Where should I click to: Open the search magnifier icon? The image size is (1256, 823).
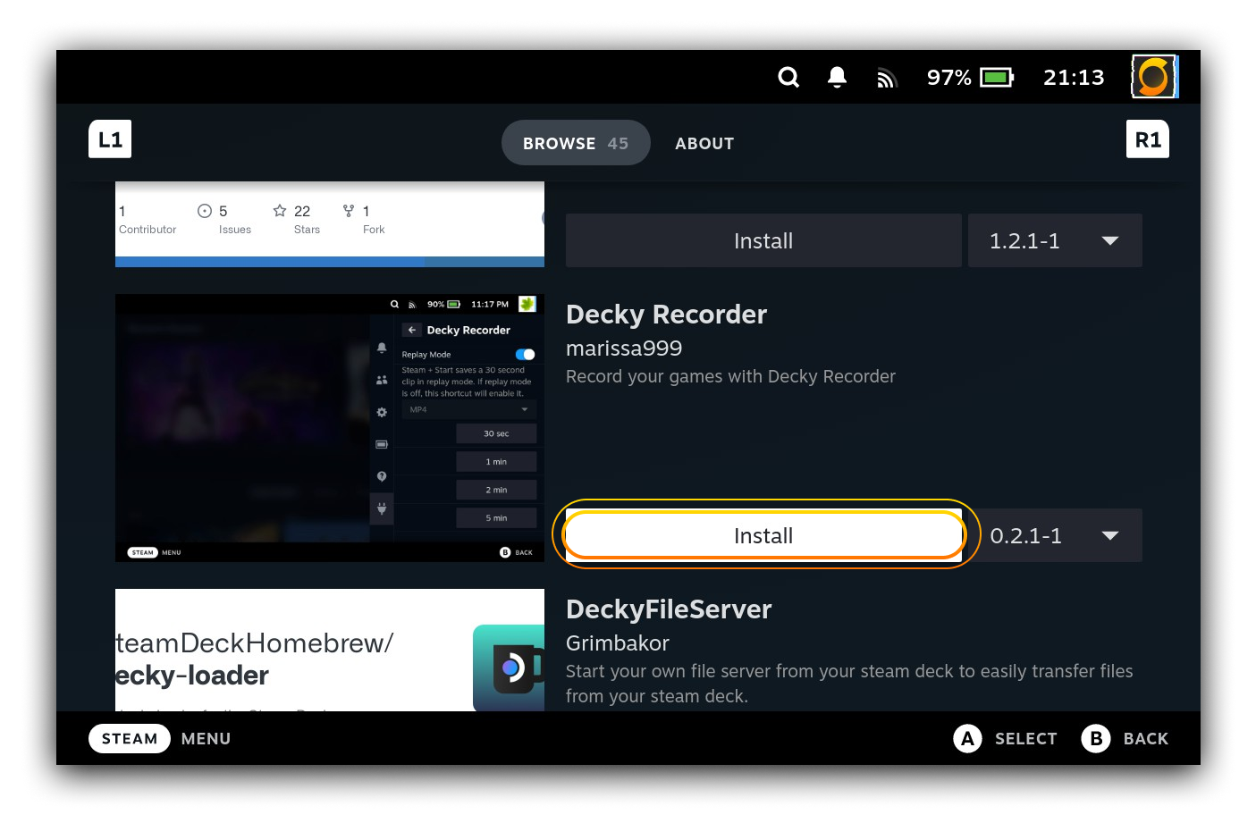pyautogui.click(x=788, y=78)
